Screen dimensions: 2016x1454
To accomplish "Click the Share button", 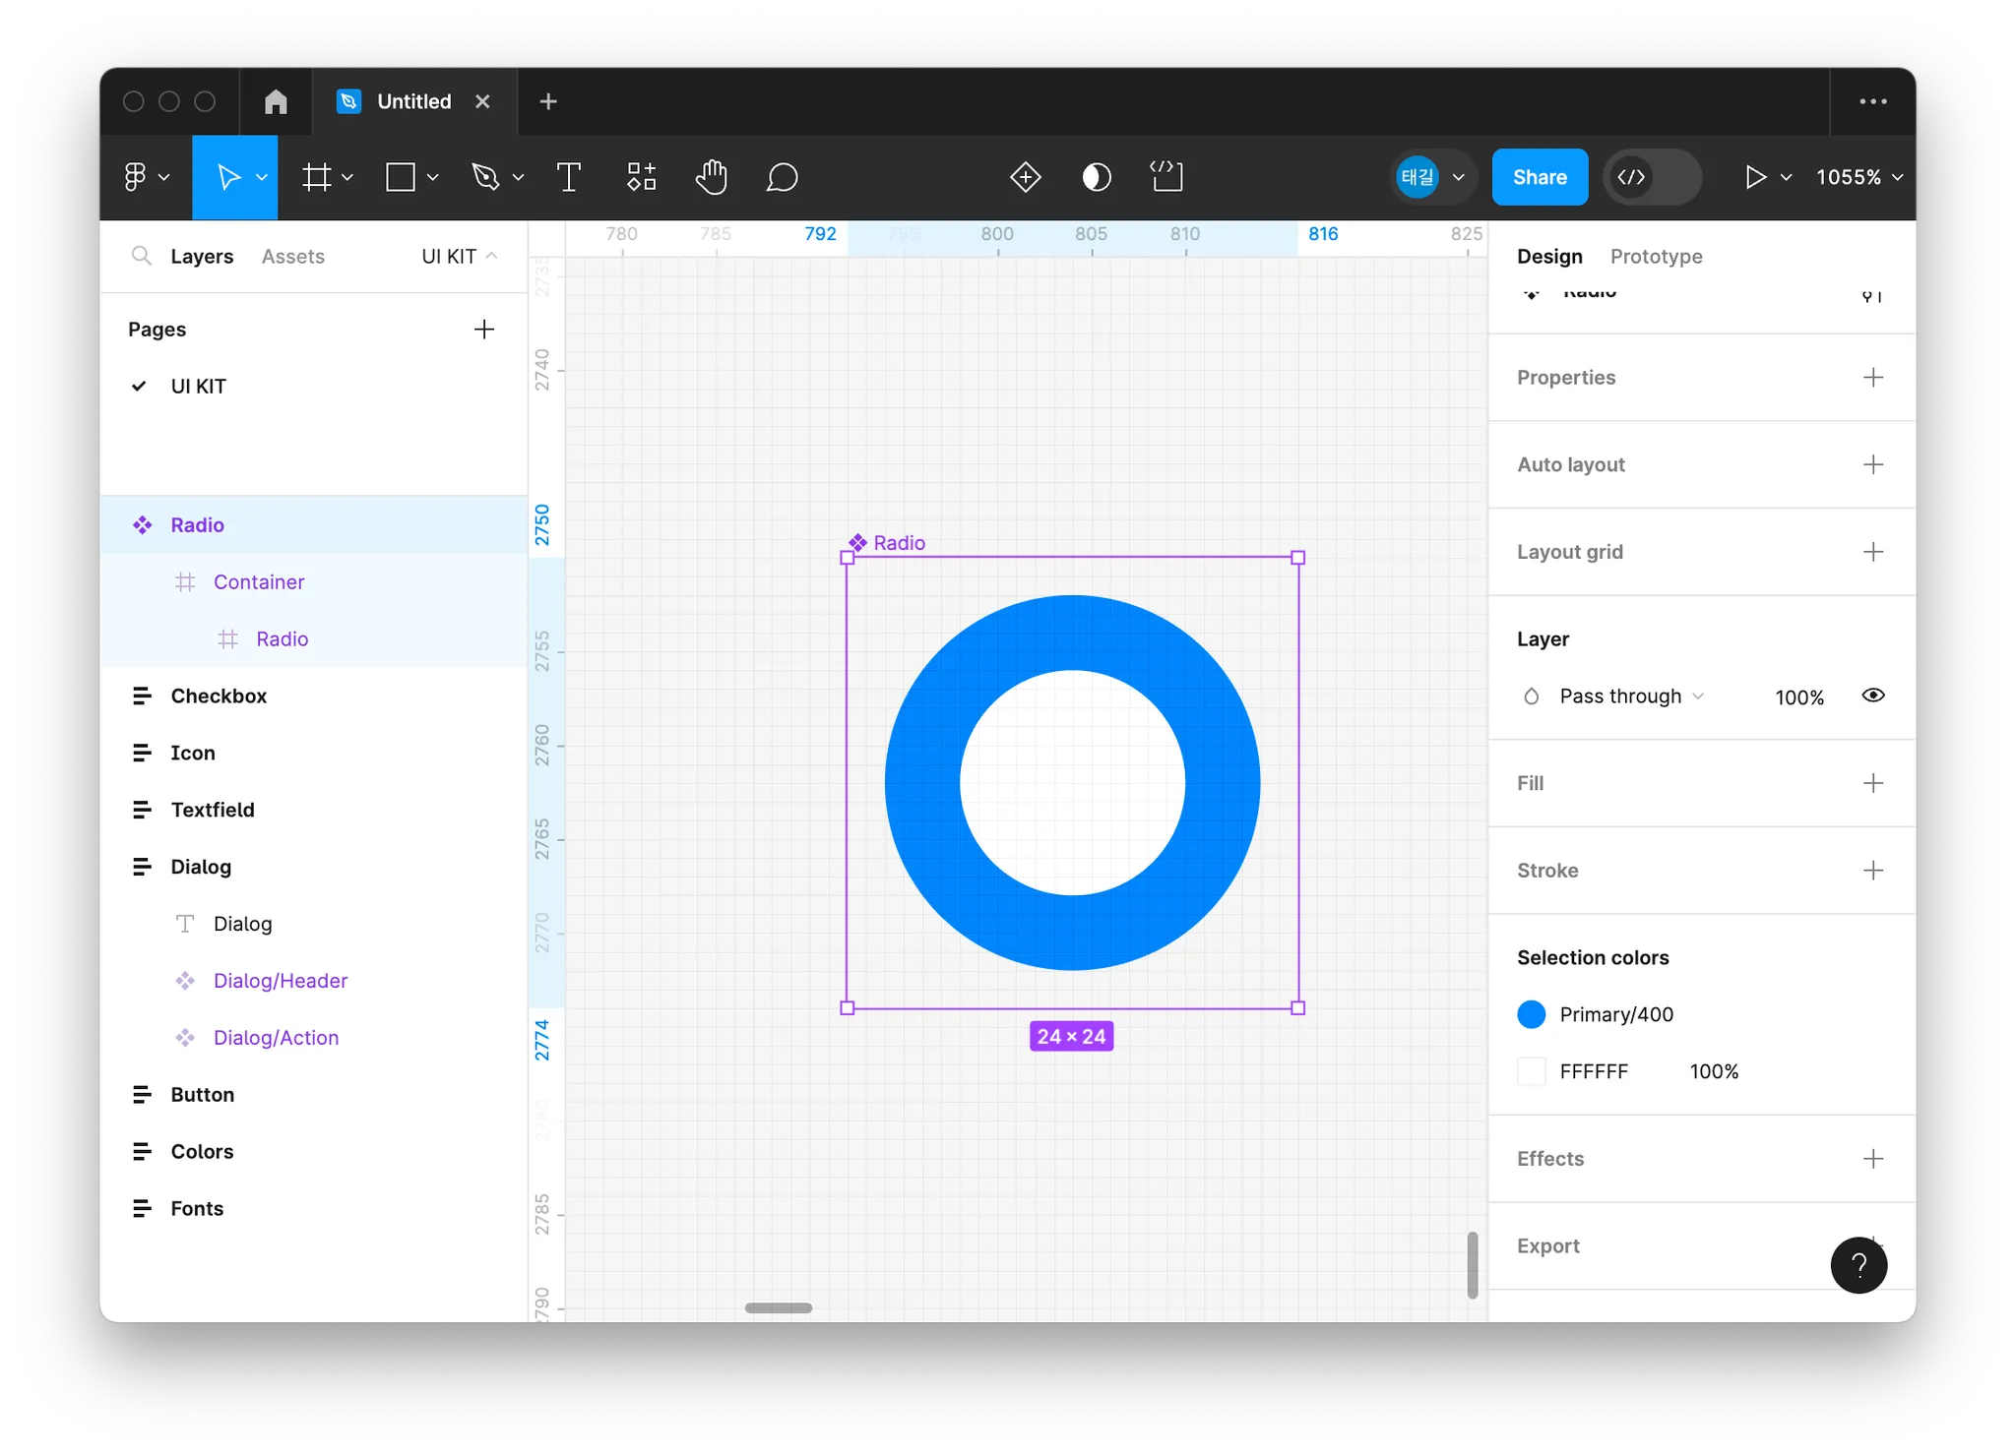I will click(1540, 177).
